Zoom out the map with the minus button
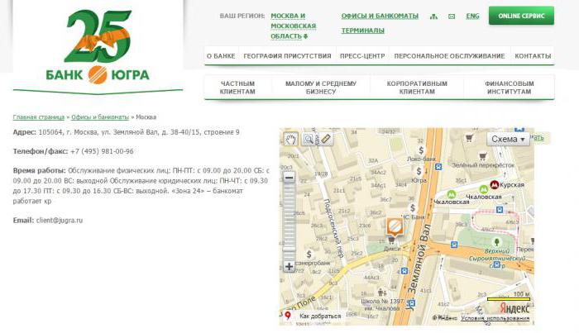Viewport: 579px width, 333px height. pyautogui.click(x=289, y=178)
